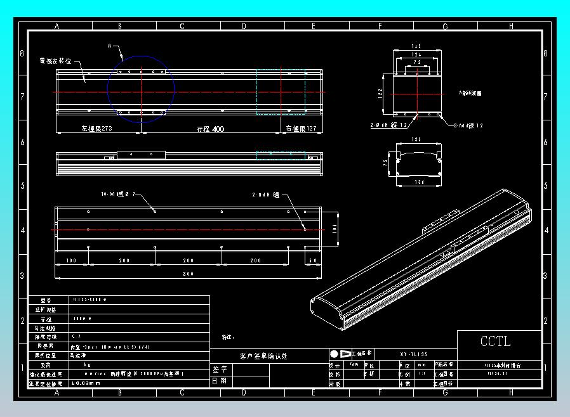This screenshot has width=570, height=417.
Task: Click the 马达端 origin position value
Action: coord(78,356)
